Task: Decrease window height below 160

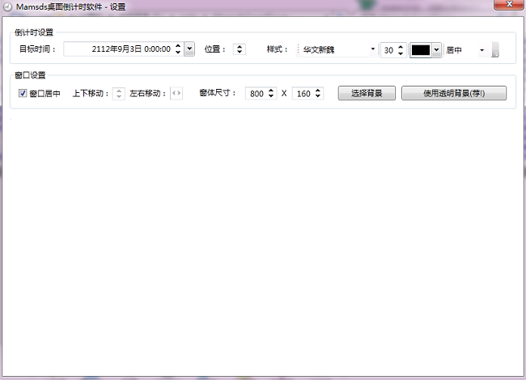Action: 318,96
